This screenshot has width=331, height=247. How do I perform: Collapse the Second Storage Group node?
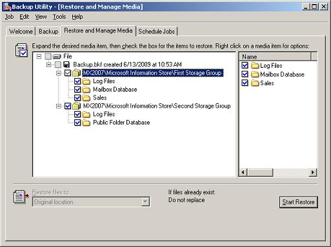click(59, 106)
